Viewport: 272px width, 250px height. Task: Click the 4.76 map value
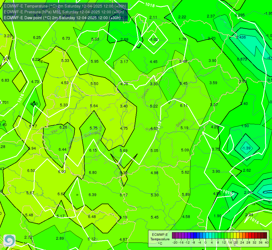point(124,84)
